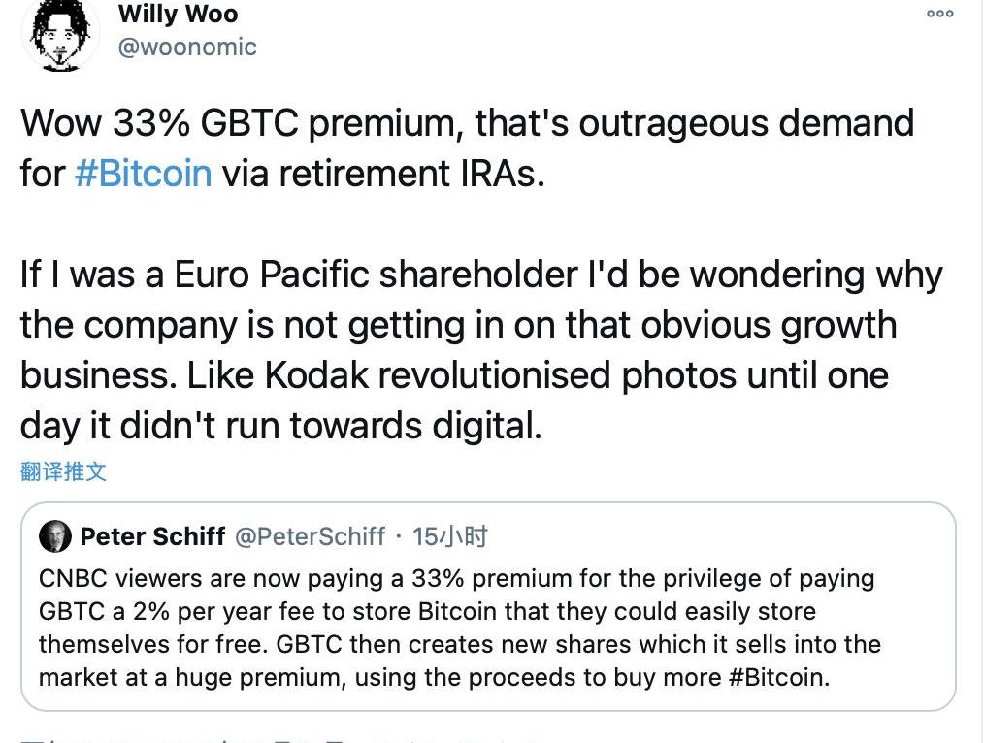This screenshot has width=984, height=743.
Task: Click the 15小时 timestamp
Action: (450, 536)
